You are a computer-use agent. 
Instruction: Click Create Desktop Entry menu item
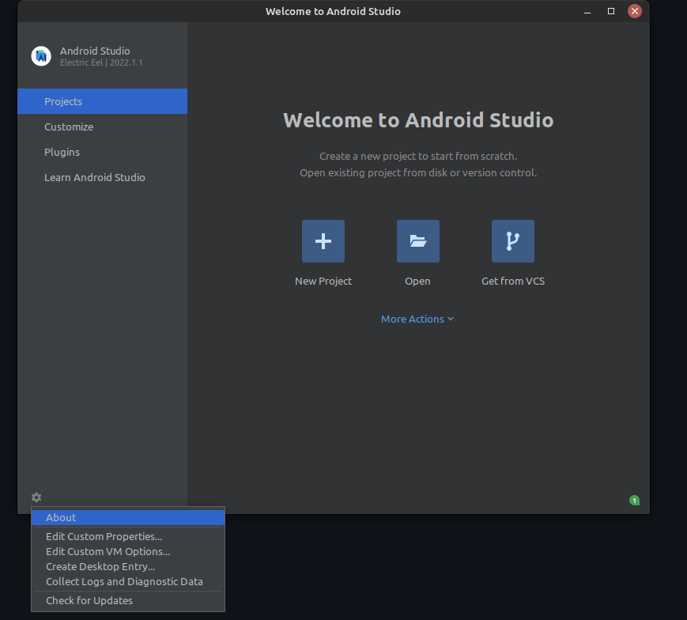[x=100, y=566]
